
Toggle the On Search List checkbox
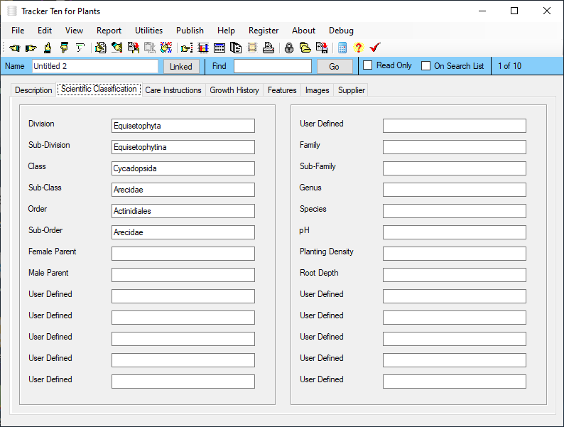[426, 66]
